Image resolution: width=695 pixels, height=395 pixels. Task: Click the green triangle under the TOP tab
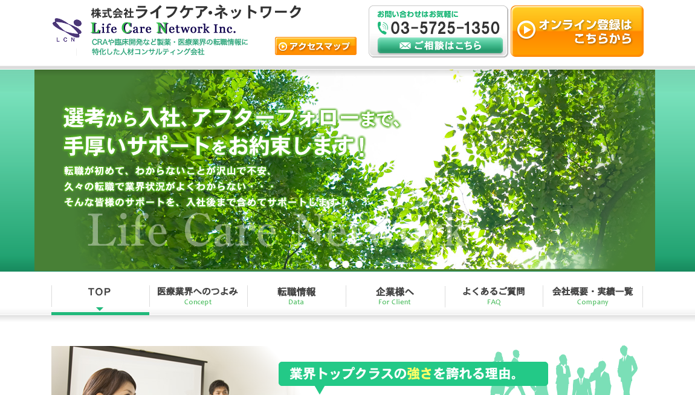coord(100,309)
